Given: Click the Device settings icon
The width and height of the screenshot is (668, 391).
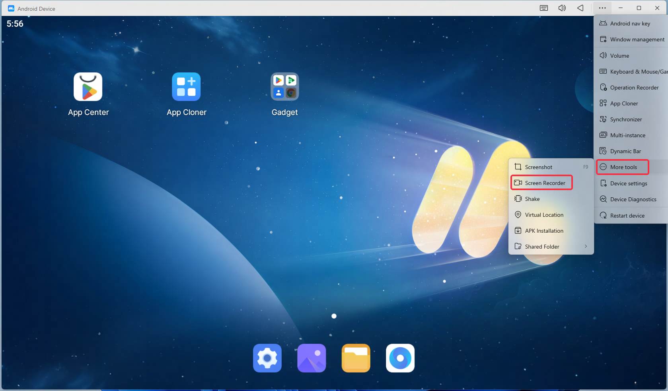Looking at the screenshot, I should 603,183.
